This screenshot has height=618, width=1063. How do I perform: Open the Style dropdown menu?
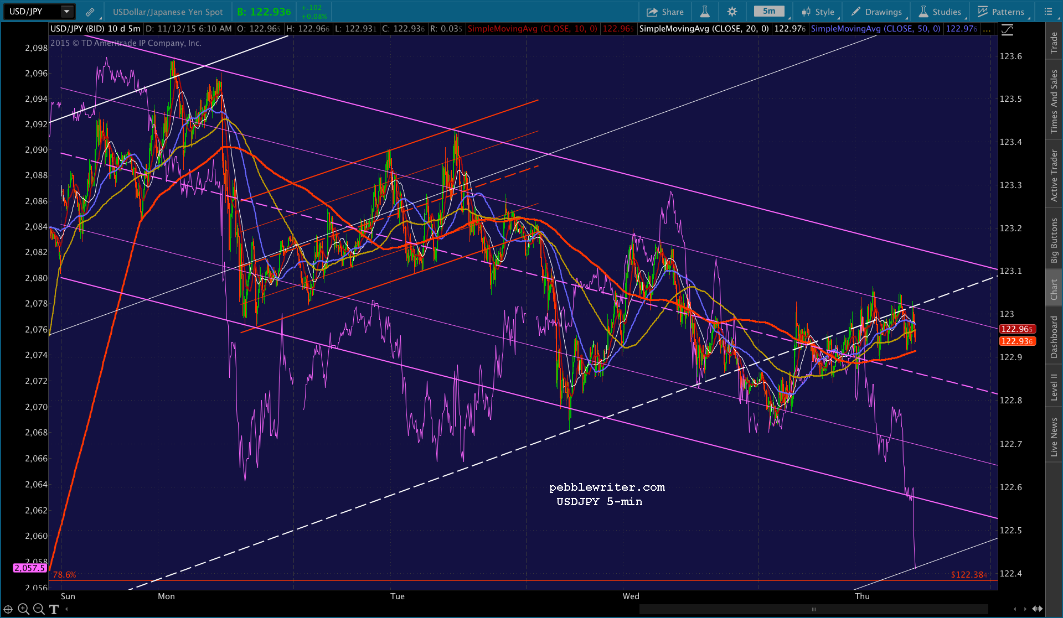[x=818, y=12]
